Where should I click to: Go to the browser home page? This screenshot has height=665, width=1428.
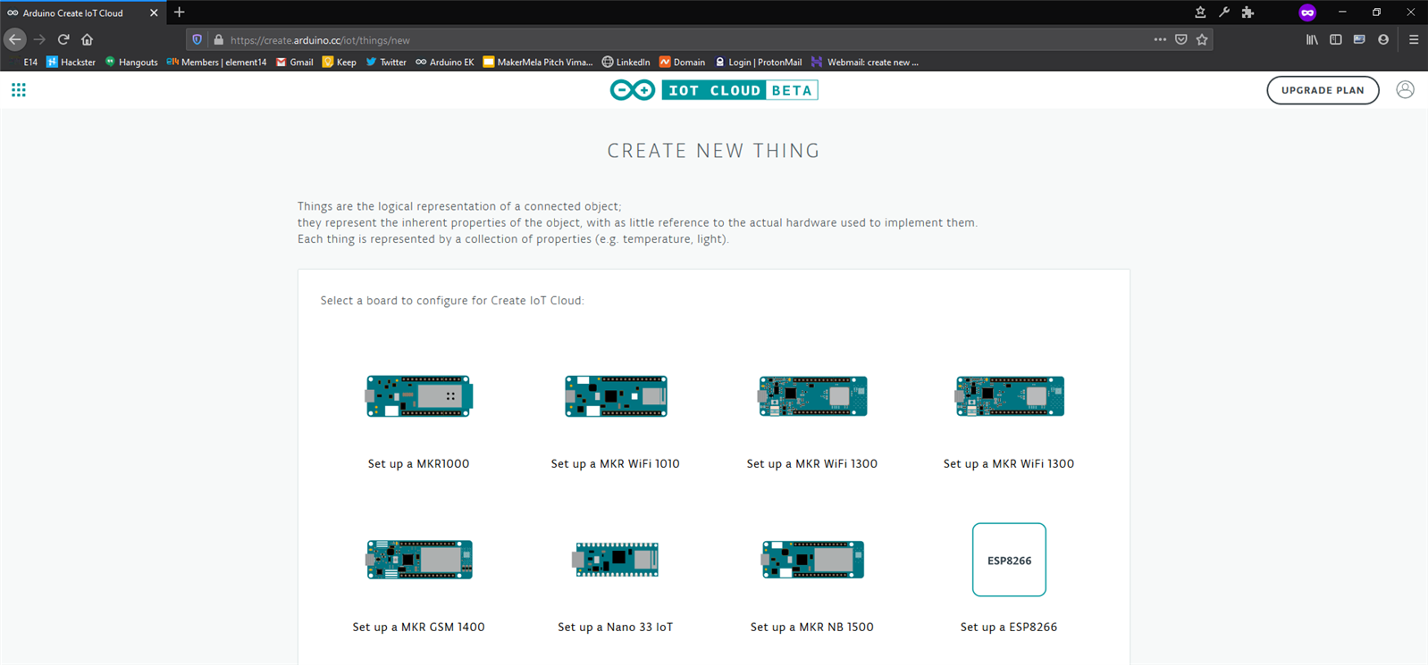point(87,39)
